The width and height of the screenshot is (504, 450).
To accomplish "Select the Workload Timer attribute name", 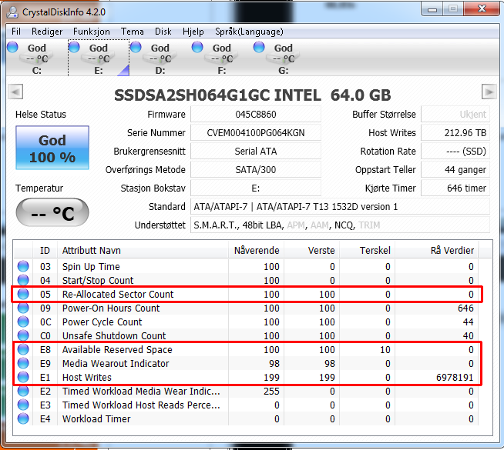I will click(x=96, y=418).
